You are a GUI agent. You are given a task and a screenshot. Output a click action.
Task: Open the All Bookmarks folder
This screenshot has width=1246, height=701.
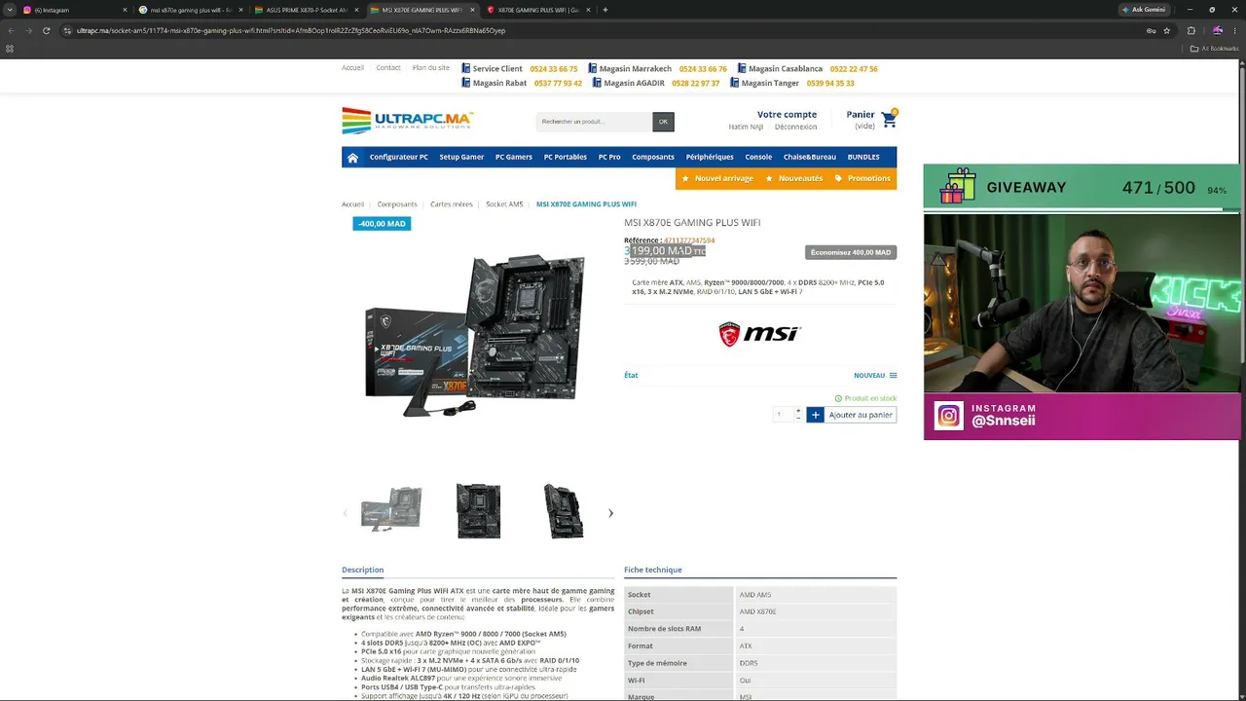click(x=1215, y=49)
